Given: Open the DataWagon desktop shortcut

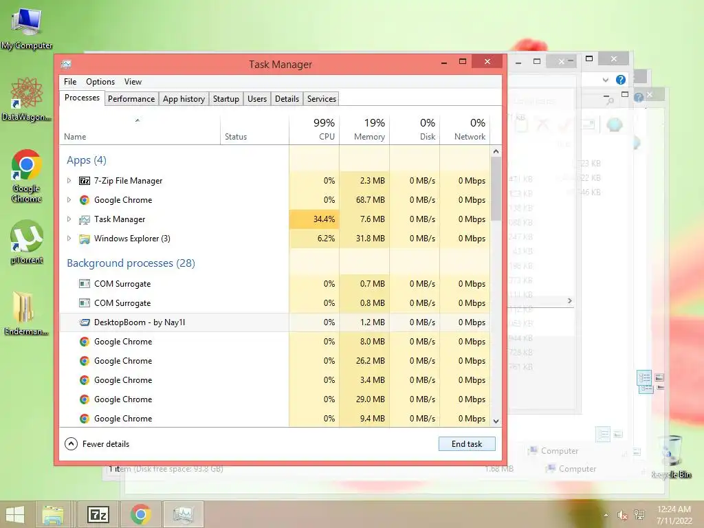Looking at the screenshot, I should pos(27,99).
